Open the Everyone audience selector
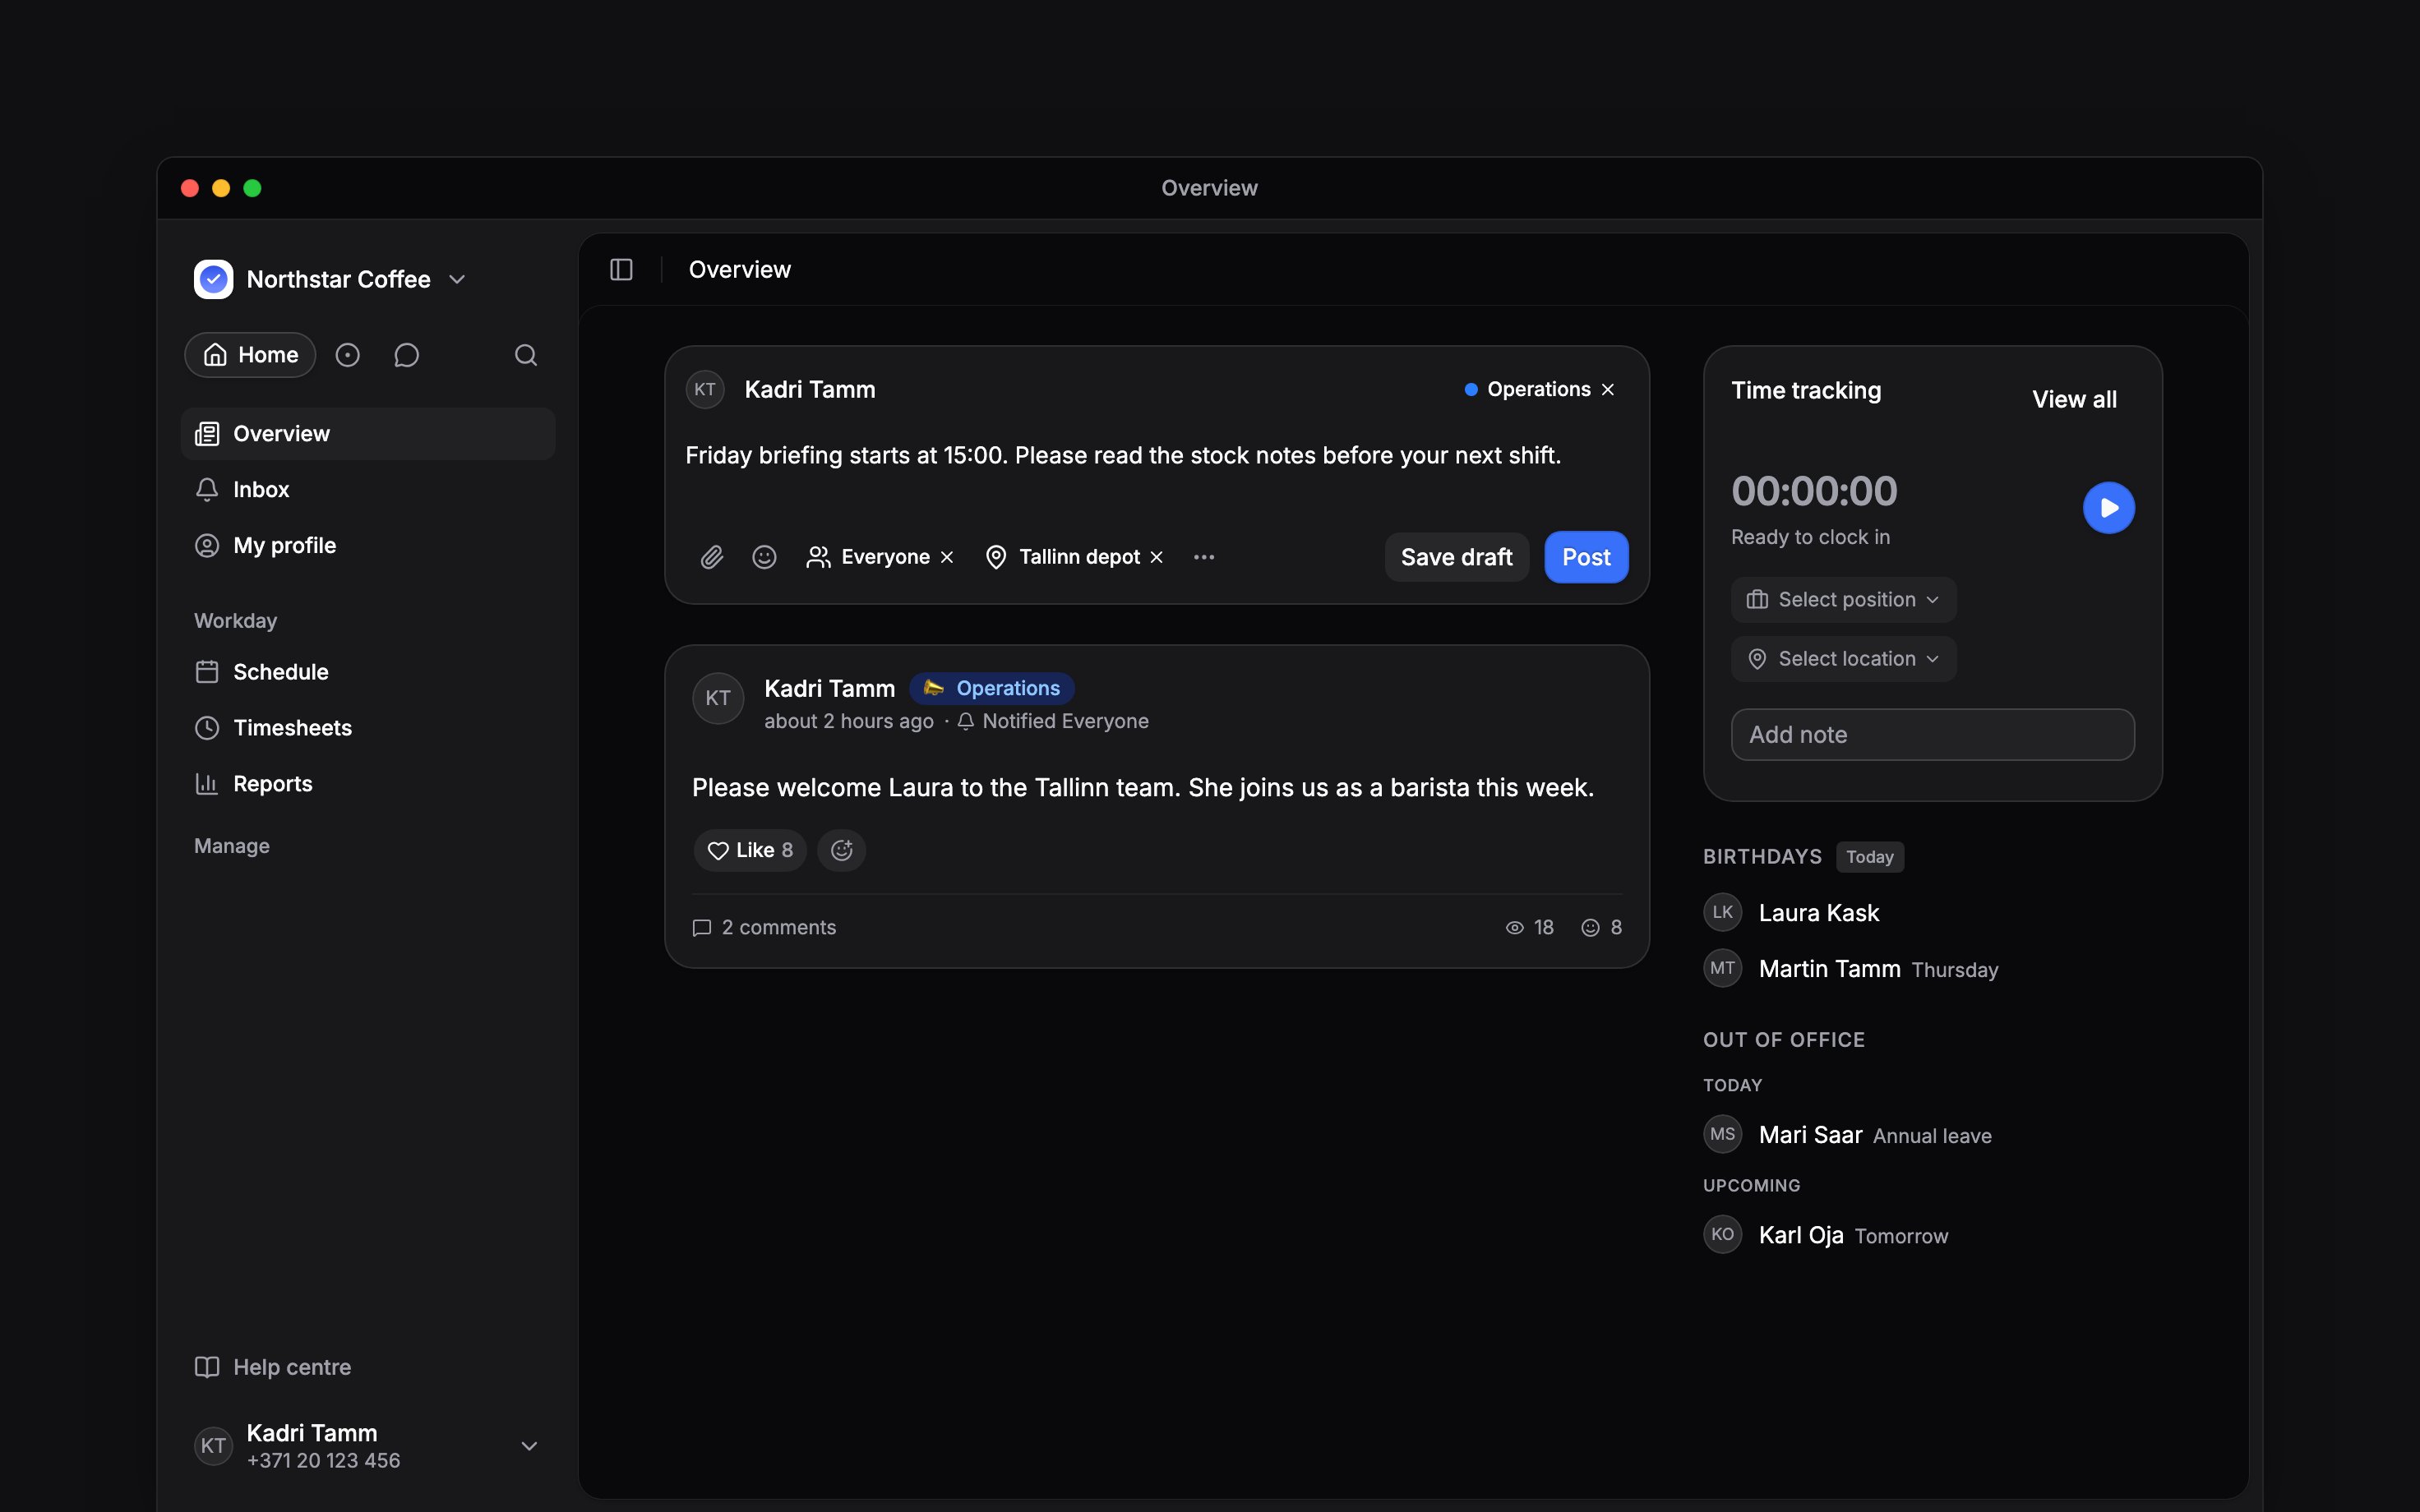 [868, 557]
